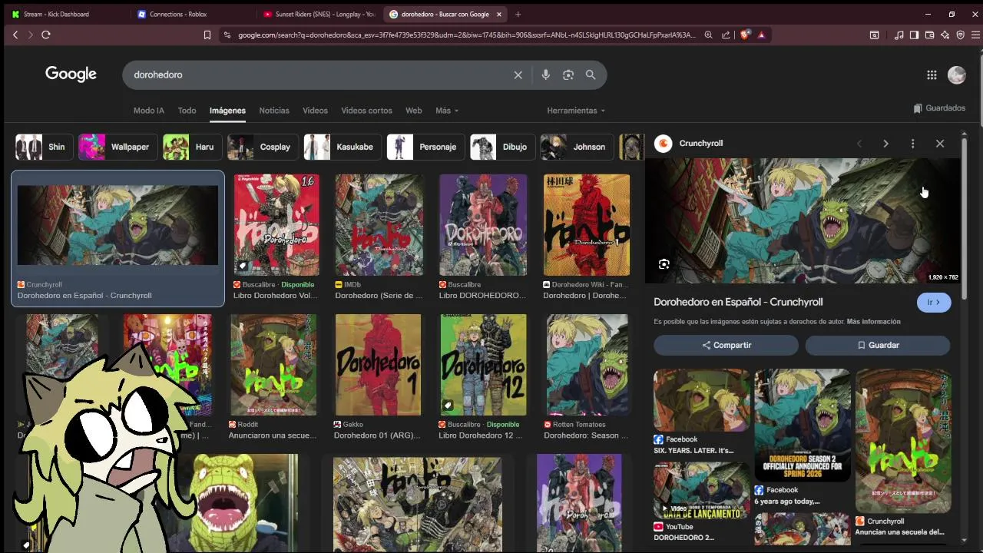Filter images by Cosplay chip

coord(261,147)
